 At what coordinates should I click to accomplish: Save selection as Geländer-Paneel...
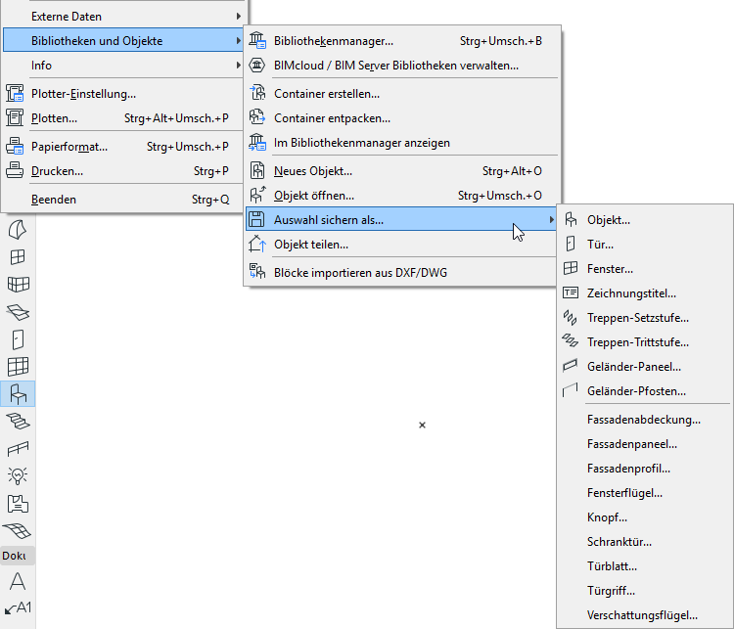(644, 367)
